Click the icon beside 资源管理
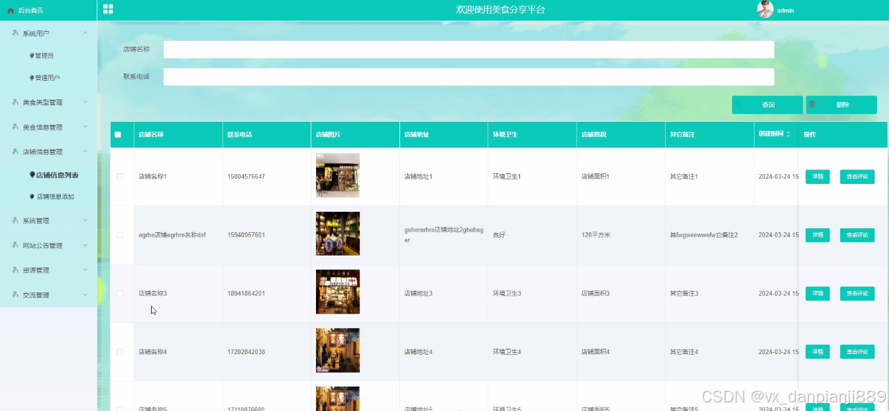This screenshot has height=411, width=889. point(15,269)
